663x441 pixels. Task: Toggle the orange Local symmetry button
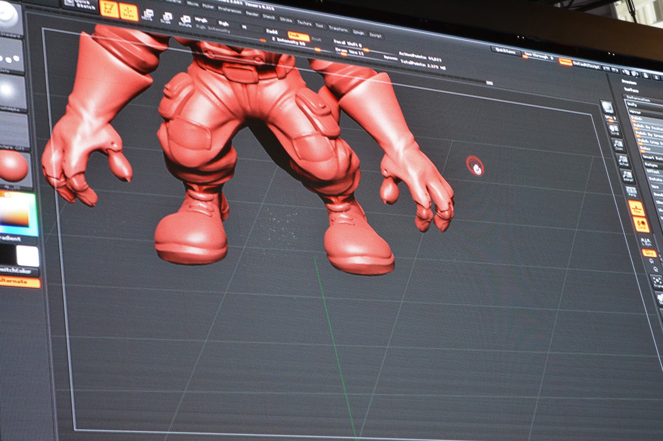[642, 225]
